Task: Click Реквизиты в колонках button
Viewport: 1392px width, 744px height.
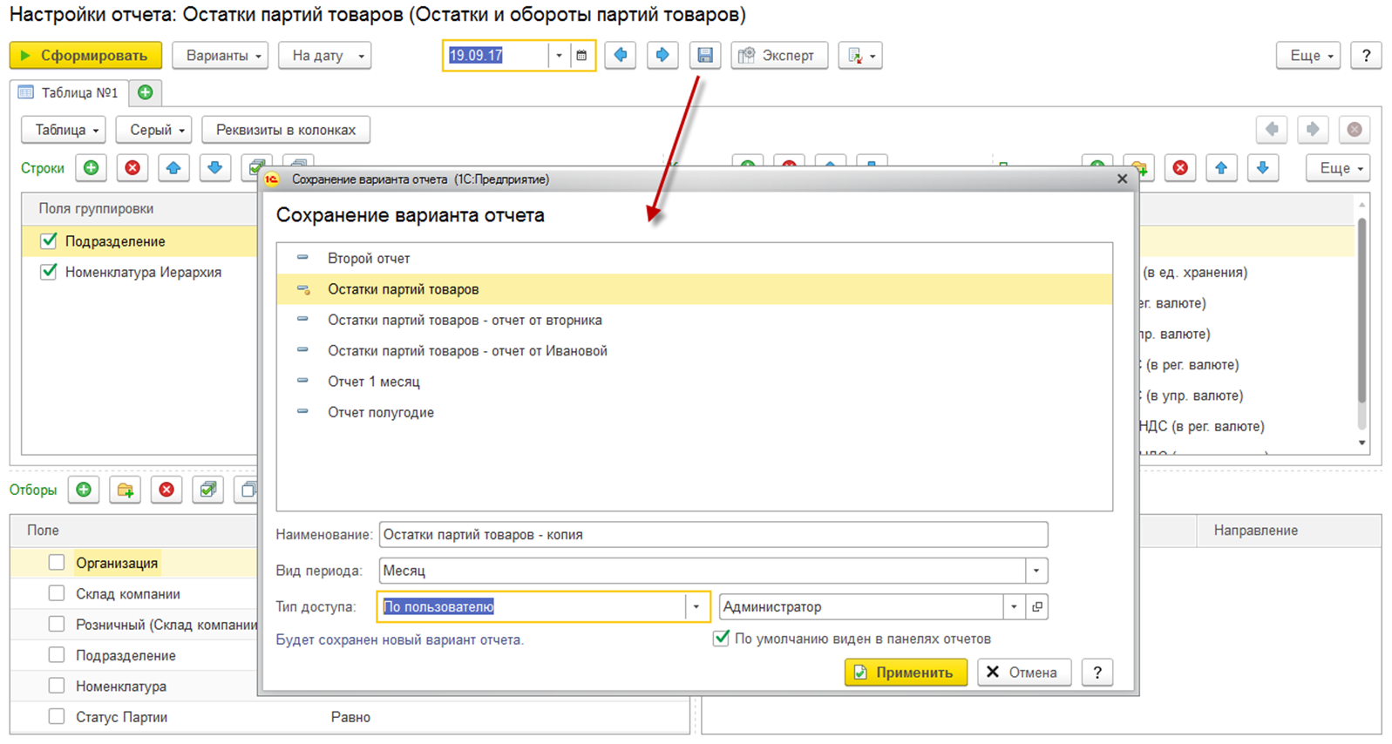Action: [286, 130]
